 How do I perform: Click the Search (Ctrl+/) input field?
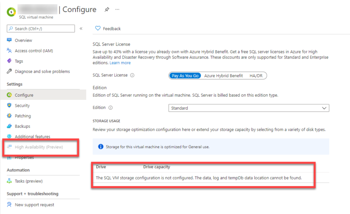click(41, 29)
